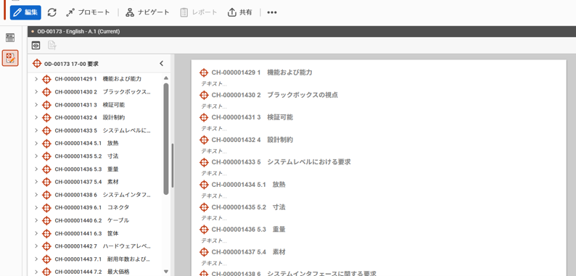Click the target icon of tree row CH-000001438
576x276 pixels.
click(46, 195)
